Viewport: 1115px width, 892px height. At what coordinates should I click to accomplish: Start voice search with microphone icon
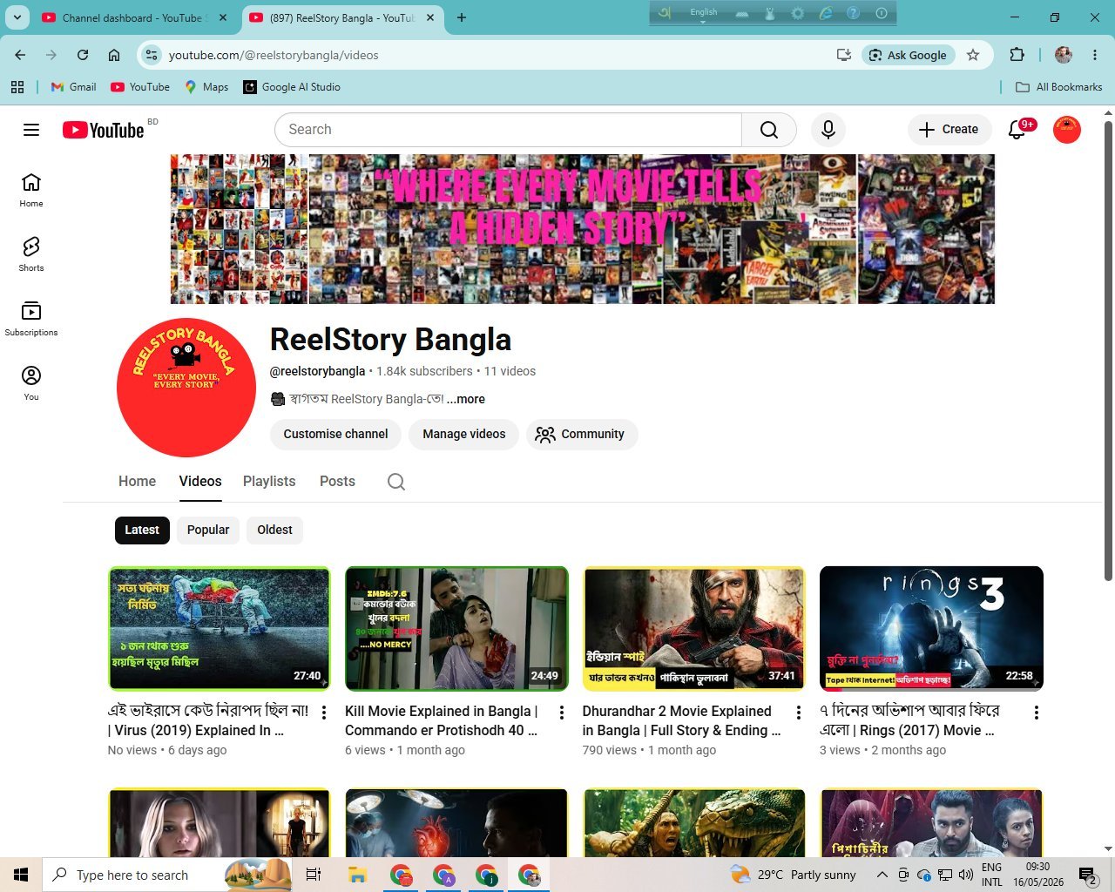pyautogui.click(x=828, y=130)
